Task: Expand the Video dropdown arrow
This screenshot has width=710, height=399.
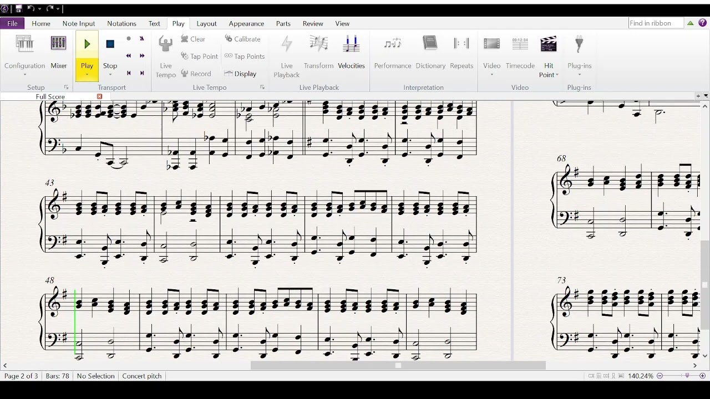Action: pos(491,75)
